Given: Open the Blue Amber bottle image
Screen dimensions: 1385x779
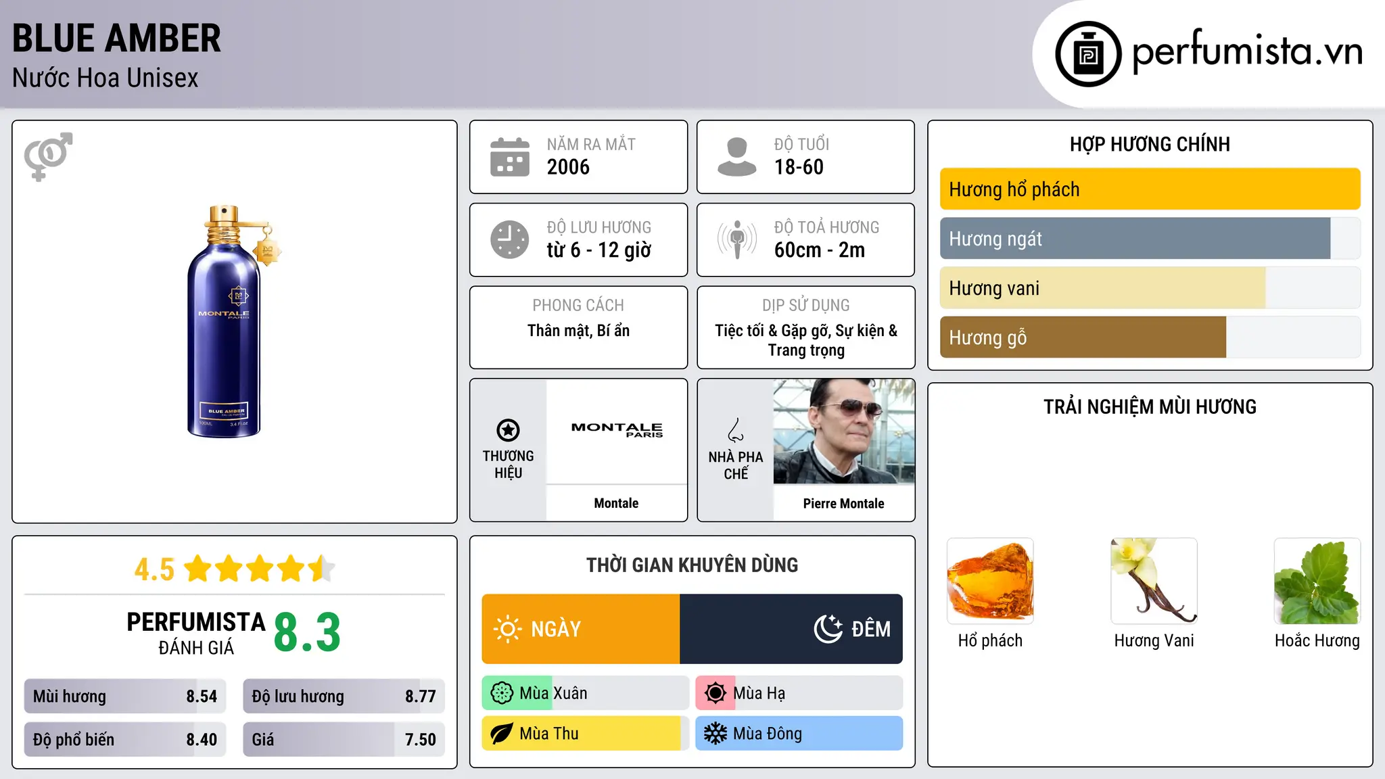Looking at the screenshot, I should pos(234,321).
